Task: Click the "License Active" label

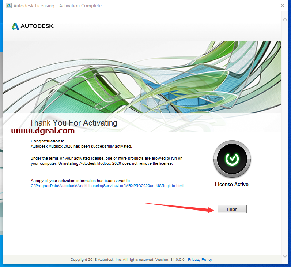Action: (x=232, y=185)
